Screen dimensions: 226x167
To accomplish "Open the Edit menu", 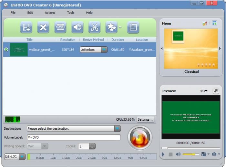I will click(30, 13).
